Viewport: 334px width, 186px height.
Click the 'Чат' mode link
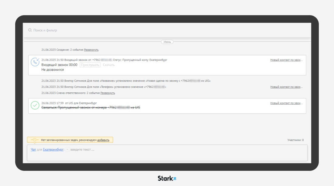(33, 150)
